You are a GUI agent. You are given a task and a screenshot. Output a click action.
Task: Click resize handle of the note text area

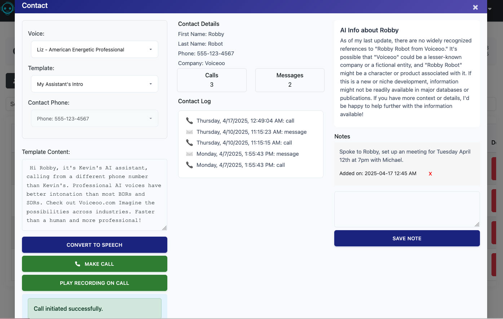click(477, 224)
